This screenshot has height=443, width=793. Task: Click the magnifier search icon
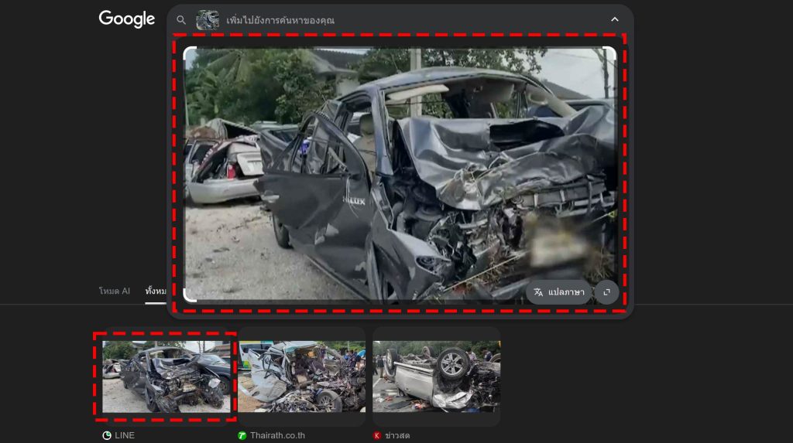click(181, 20)
